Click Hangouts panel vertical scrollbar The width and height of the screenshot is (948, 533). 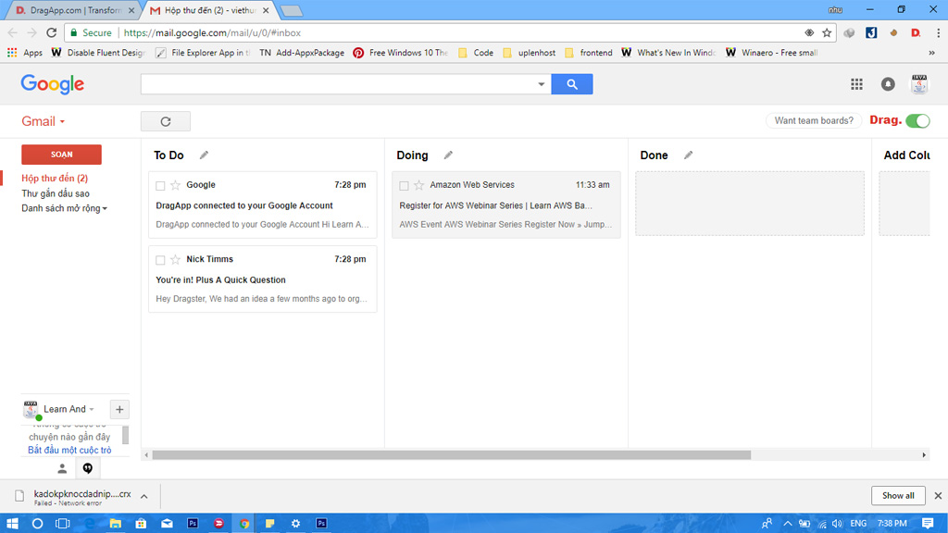pos(126,435)
